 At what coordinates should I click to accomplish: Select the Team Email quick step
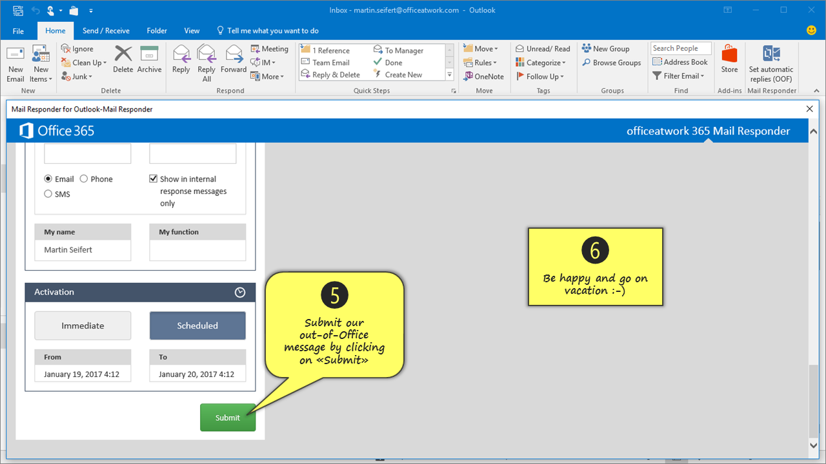(x=326, y=63)
